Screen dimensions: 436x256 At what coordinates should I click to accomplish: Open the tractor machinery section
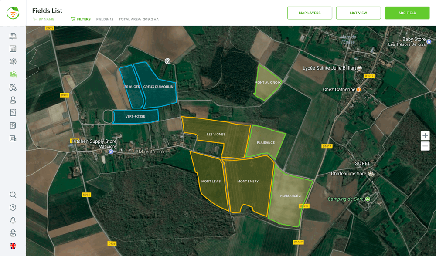click(13, 88)
